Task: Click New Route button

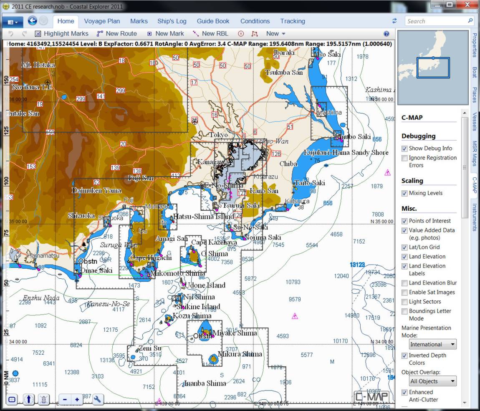Action: click(x=116, y=34)
